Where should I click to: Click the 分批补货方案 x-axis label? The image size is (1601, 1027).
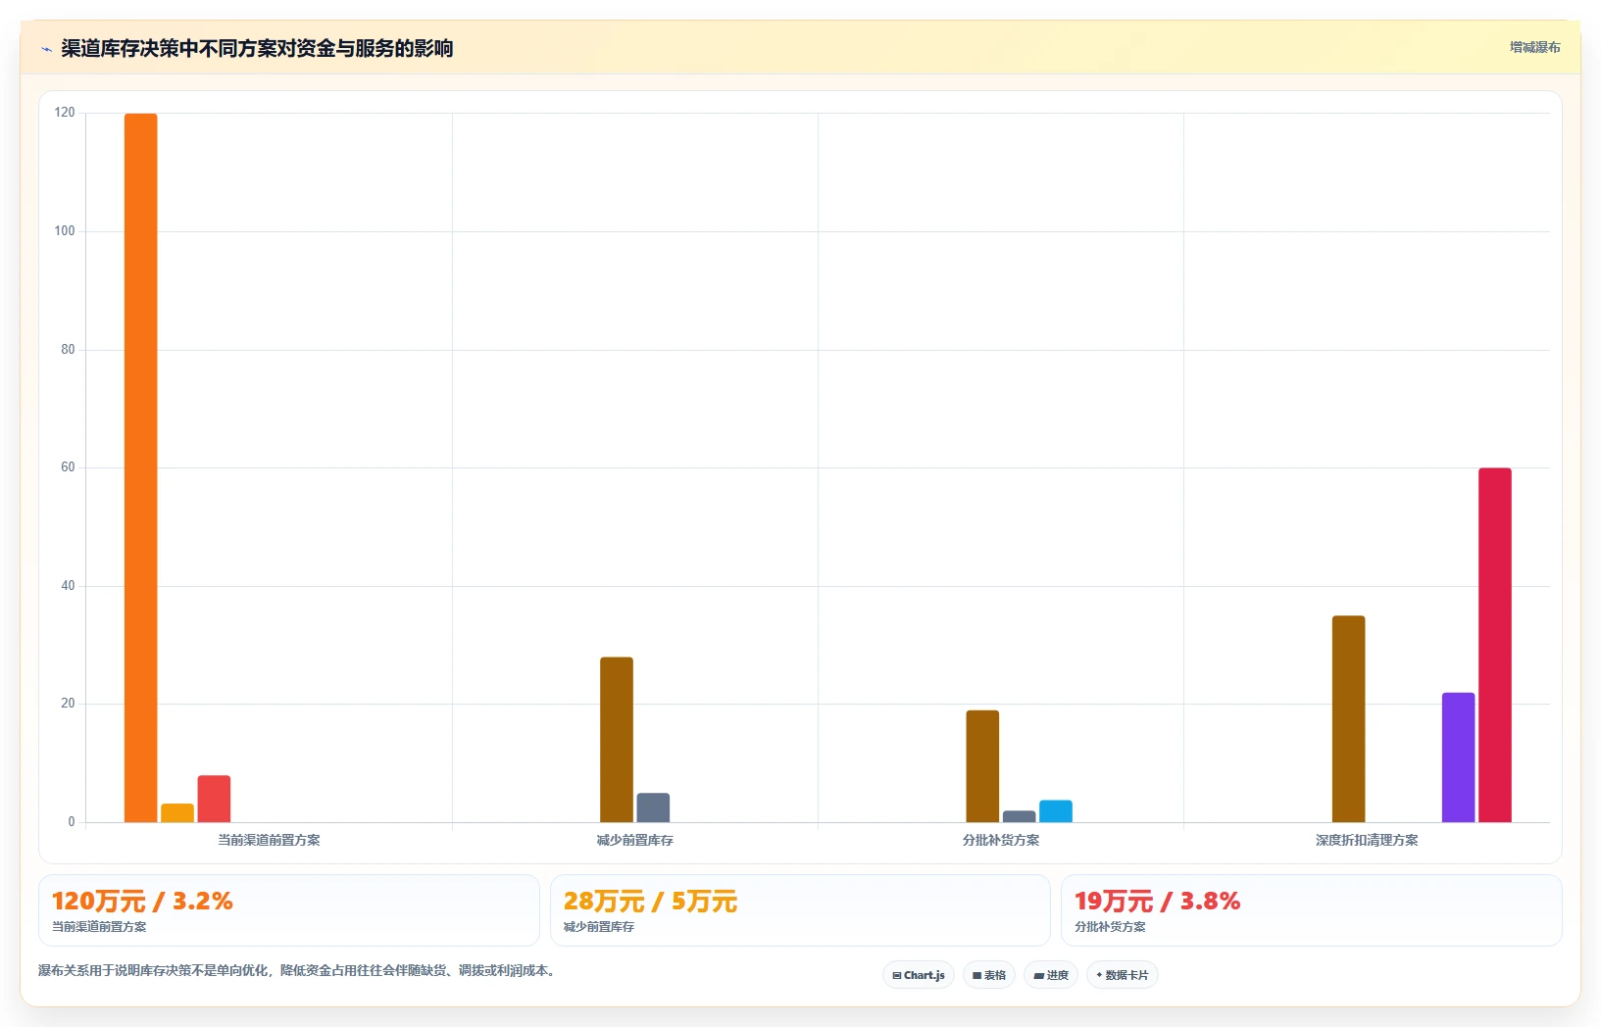pyautogui.click(x=1001, y=841)
